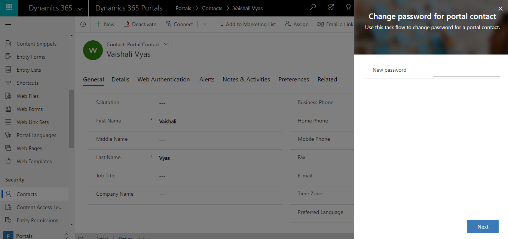Click the Web Pages icon
Viewport: 508px width, 239px height.
(8, 148)
